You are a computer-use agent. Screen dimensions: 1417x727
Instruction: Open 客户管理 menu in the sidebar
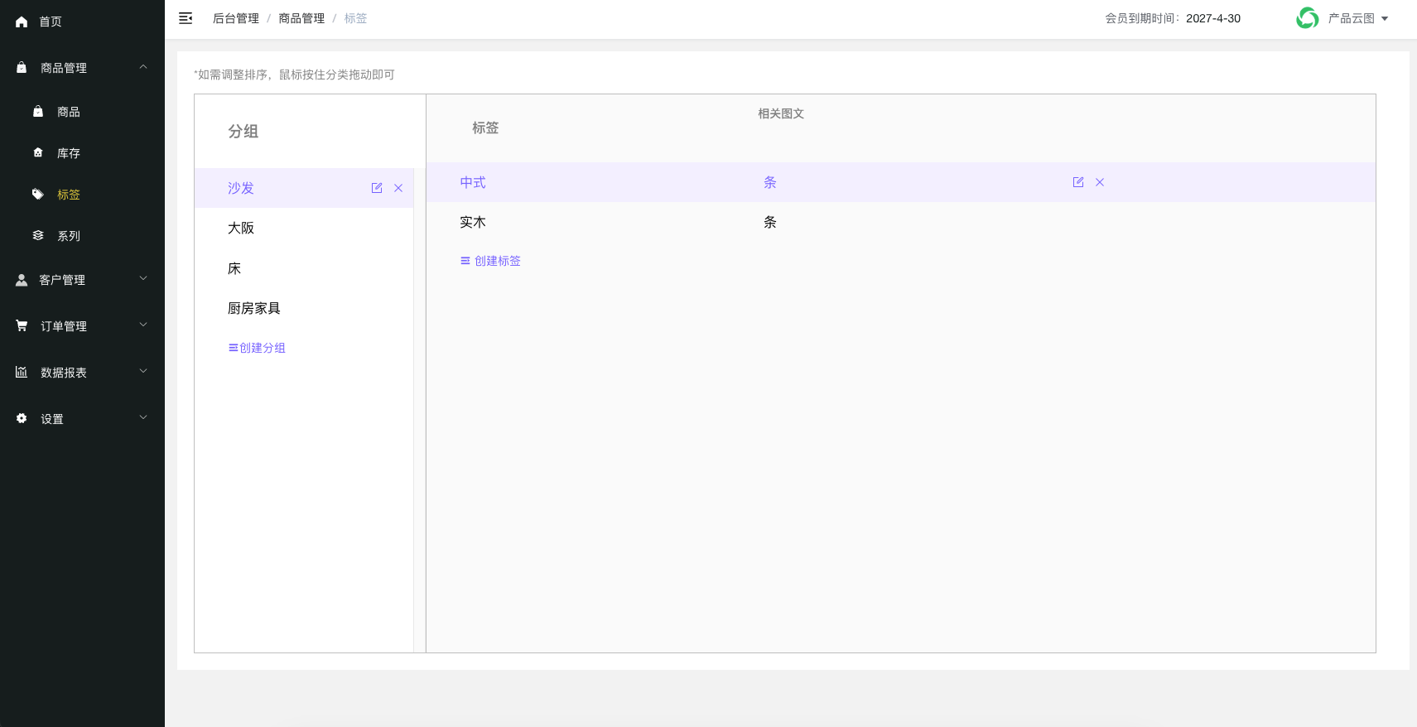tap(82, 280)
